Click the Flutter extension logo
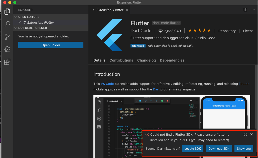This screenshot has height=158, width=258. [x=109, y=35]
